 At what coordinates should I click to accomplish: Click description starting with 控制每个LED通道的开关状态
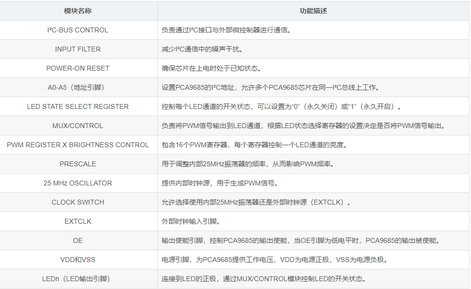pos(281,106)
